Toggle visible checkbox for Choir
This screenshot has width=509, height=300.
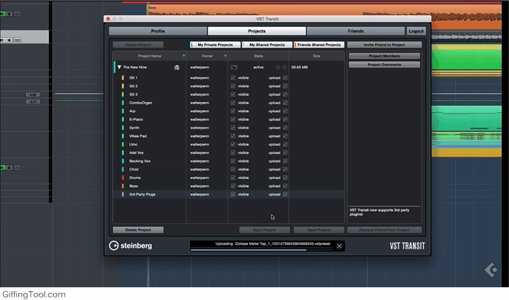[233, 169]
